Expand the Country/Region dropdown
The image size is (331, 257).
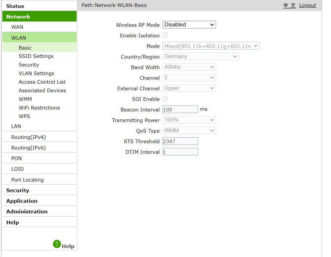click(200, 57)
